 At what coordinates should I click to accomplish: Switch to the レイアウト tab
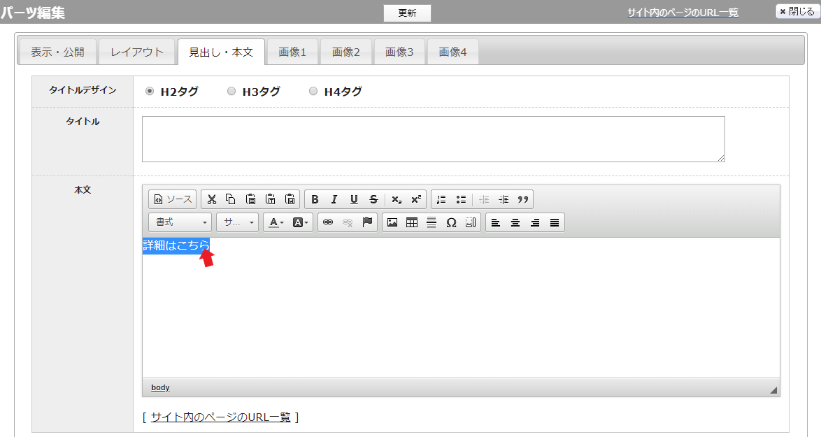coord(137,52)
